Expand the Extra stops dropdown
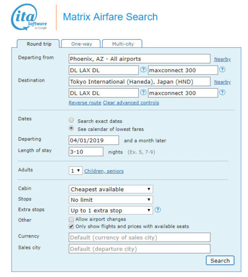 tap(111, 211)
